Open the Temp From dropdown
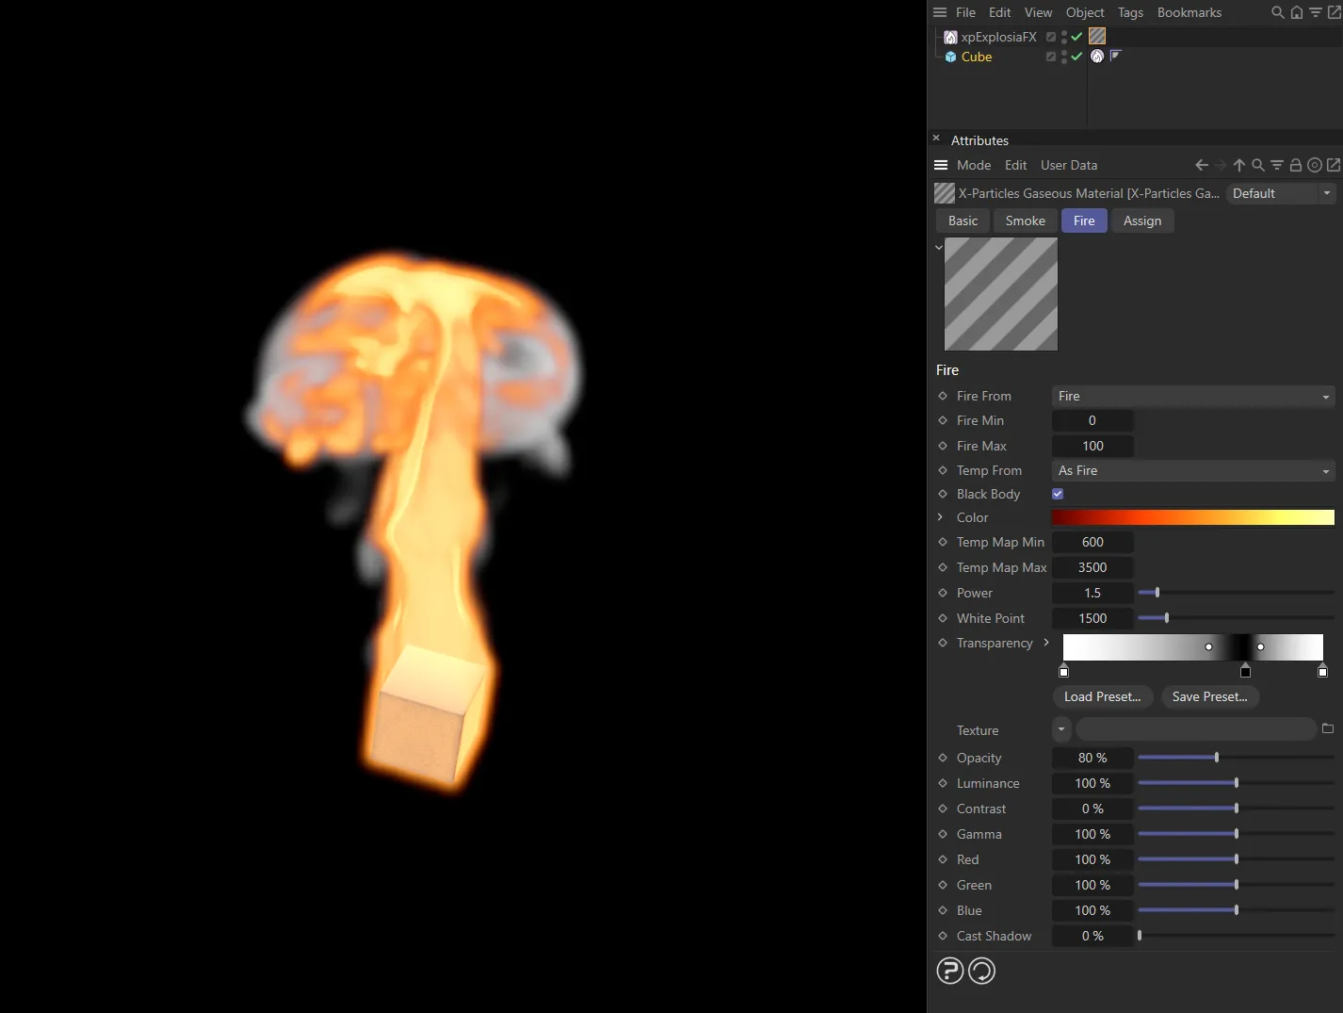1343x1013 pixels. pyautogui.click(x=1192, y=470)
